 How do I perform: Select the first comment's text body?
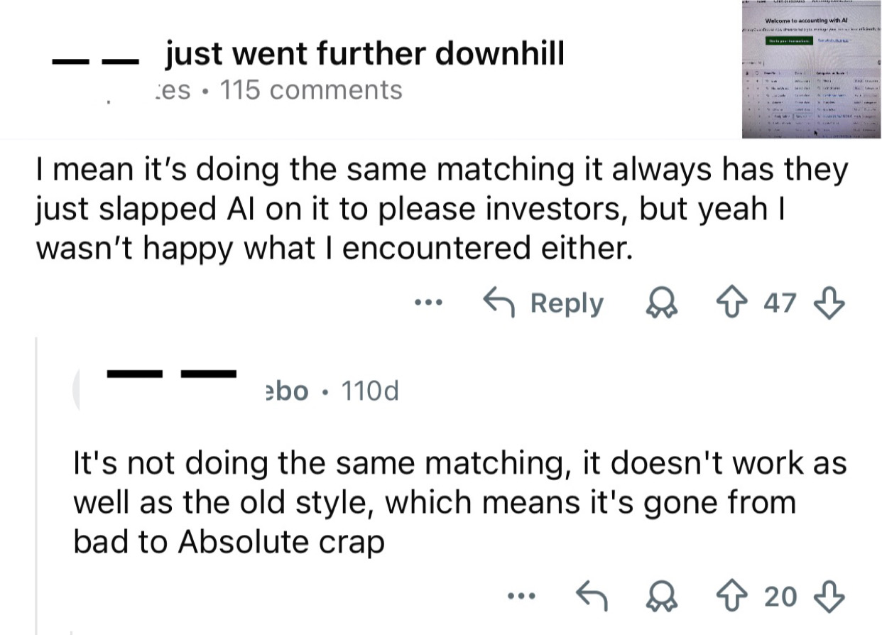pyautogui.click(x=440, y=207)
